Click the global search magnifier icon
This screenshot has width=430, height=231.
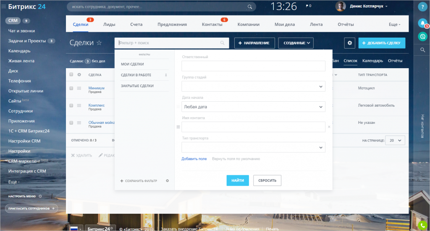click(x=249, y=7)
